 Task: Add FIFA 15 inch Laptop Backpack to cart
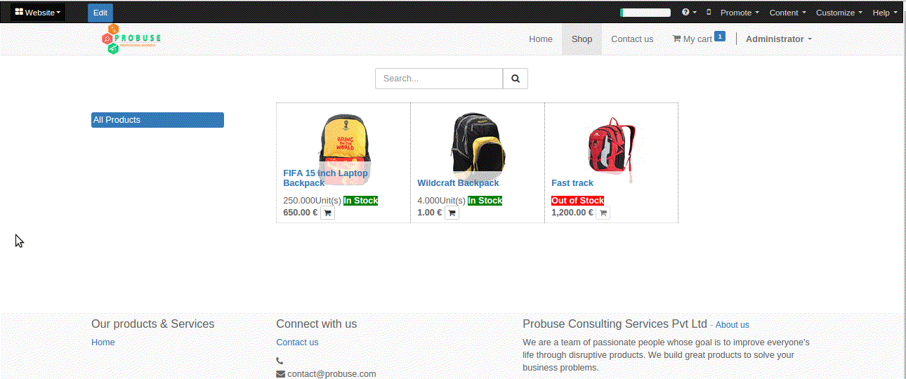(327, 213)
